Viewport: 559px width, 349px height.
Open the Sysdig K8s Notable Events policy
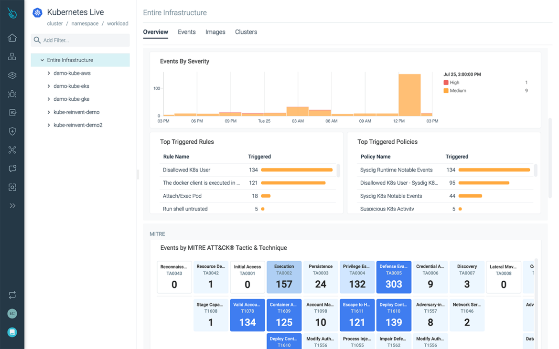(445, 196)
